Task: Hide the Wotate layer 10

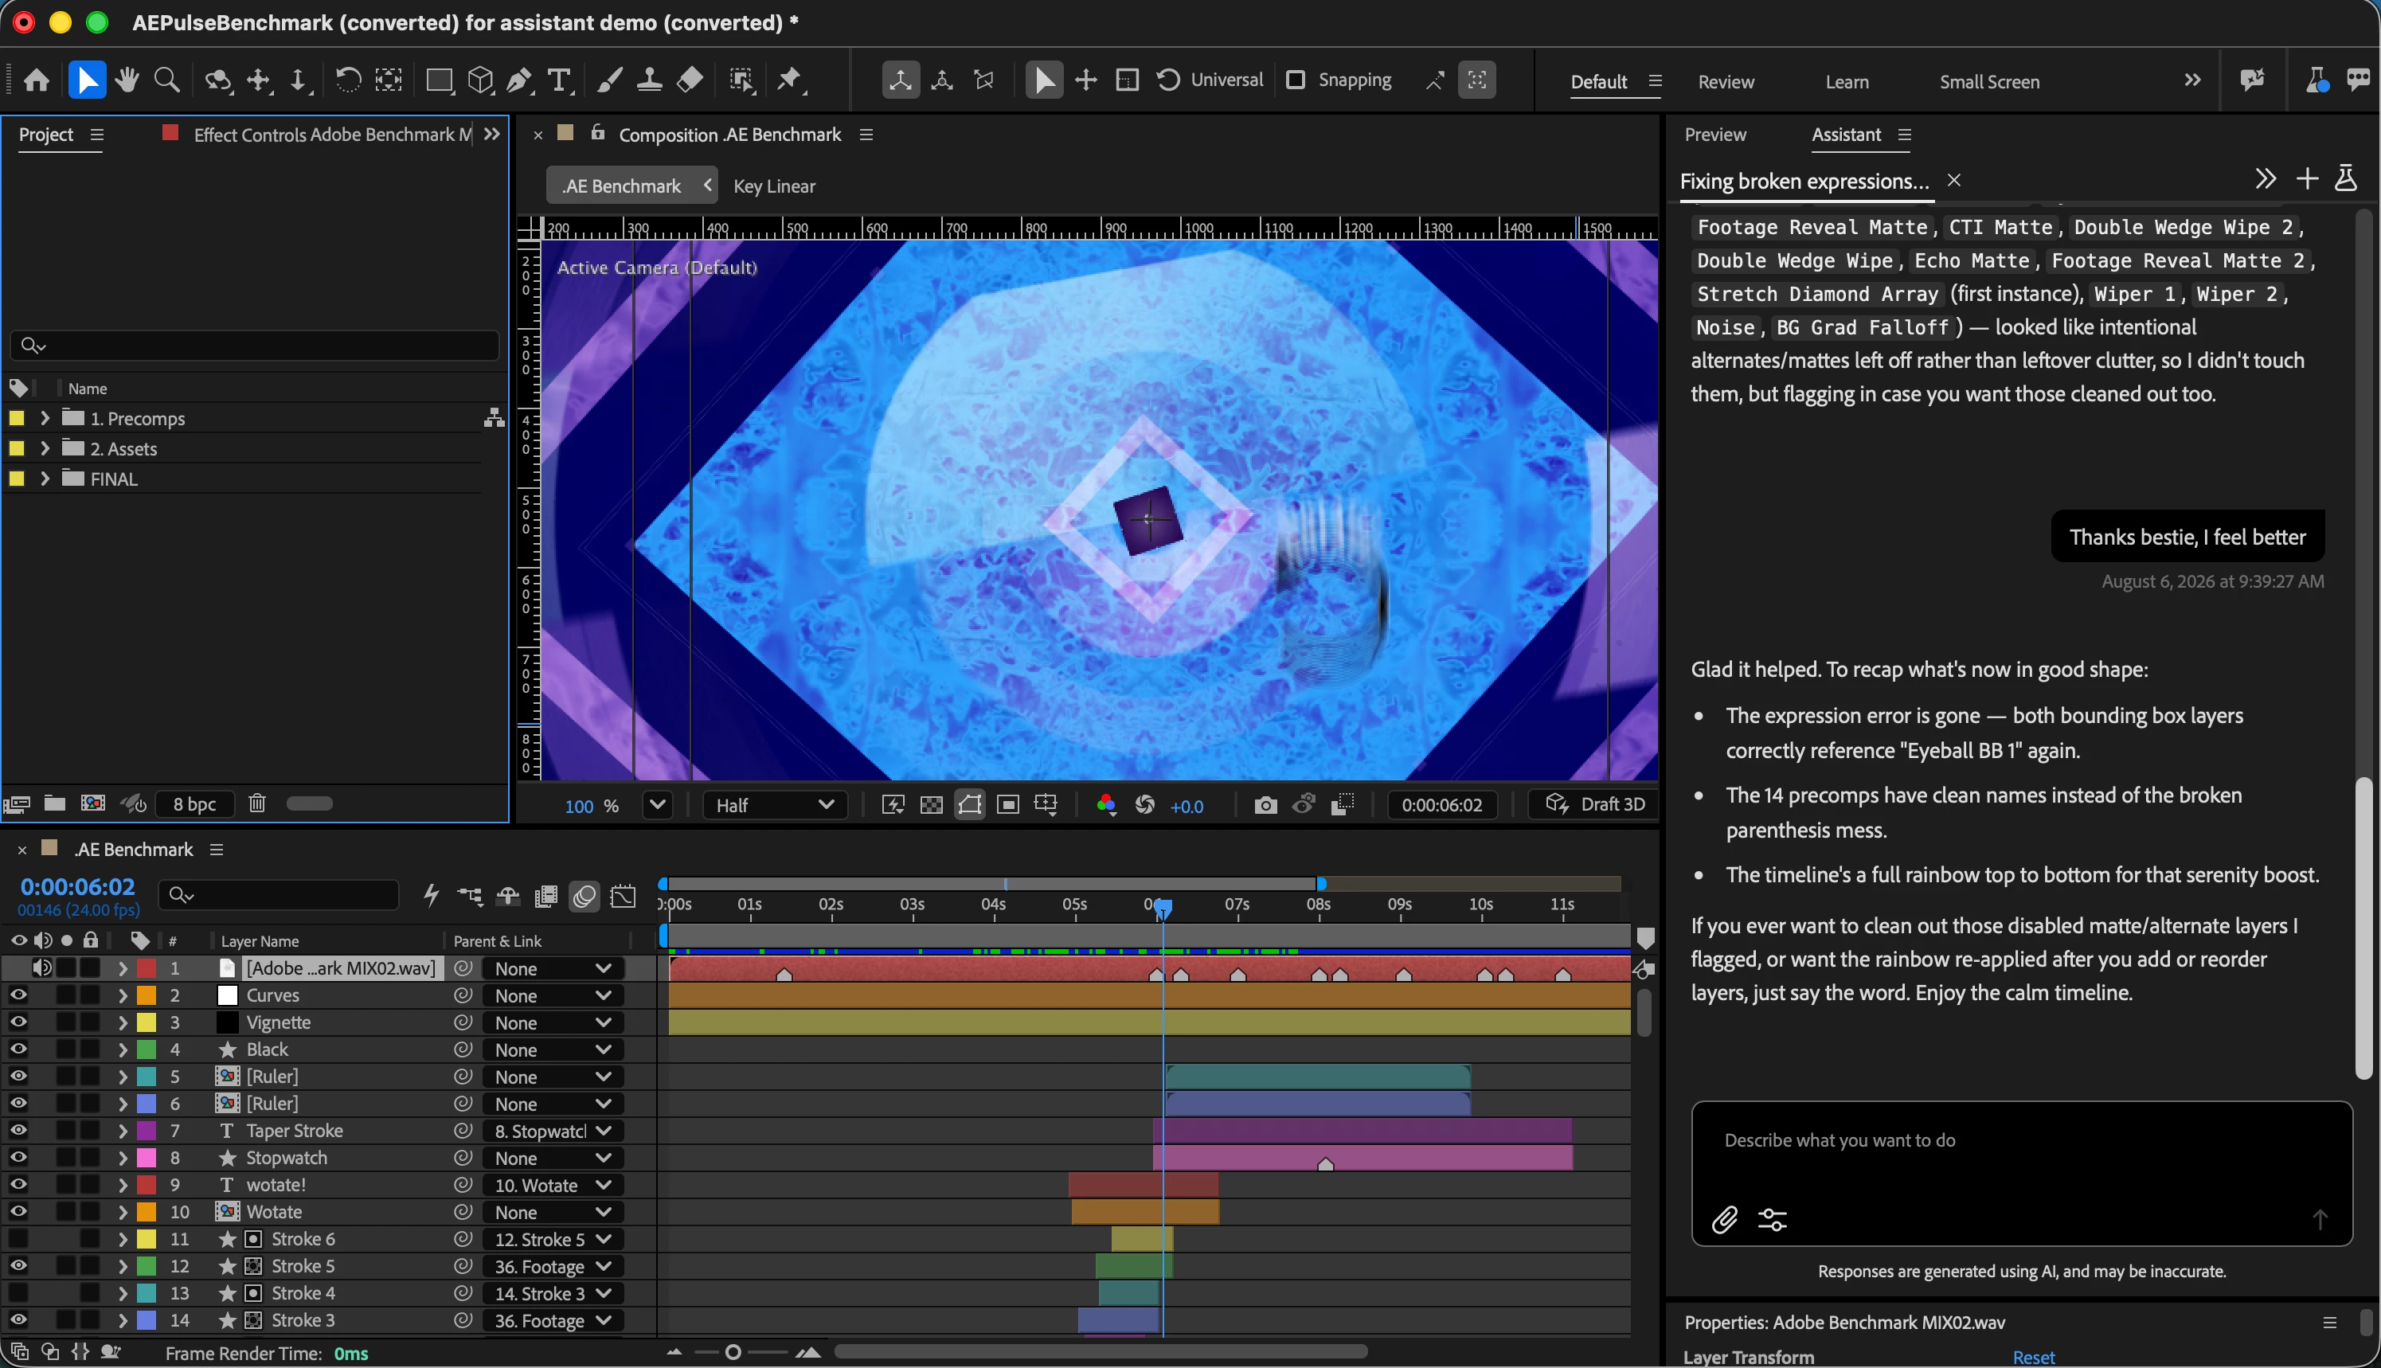Action: pyautogui.click(x=18, y=1212)
